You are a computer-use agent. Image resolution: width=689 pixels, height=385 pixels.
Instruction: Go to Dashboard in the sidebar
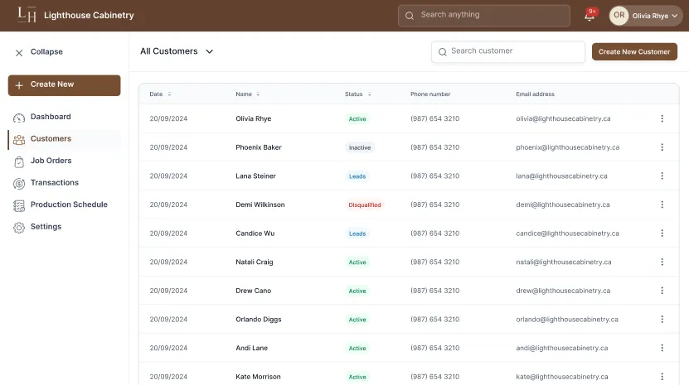click(50, 117)
